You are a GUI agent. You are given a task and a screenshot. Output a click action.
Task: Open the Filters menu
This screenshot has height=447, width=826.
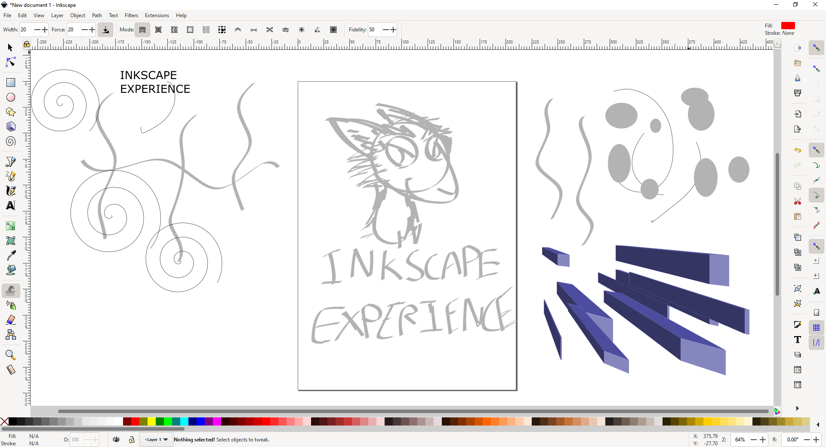click(x=131, y=15)
